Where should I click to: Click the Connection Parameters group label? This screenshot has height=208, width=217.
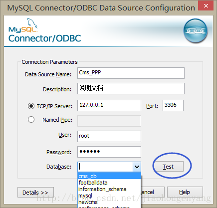coord(49,62)
